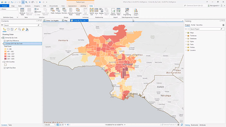Click the zoom magnifier in quick access toolbar

[26, 2]
